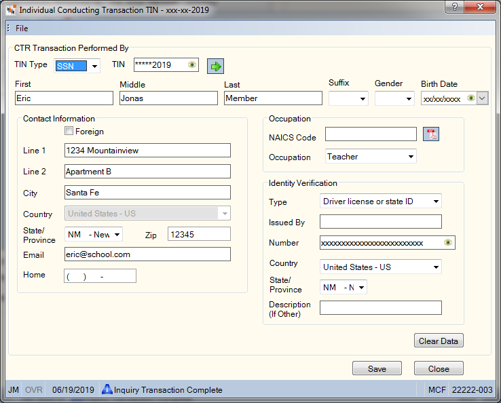Viewport: 501px width, 403px height.
Task: Open the TIN Type SSN dropdown
Action: click(x=77, y=66)
